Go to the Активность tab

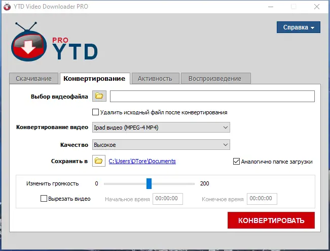tap(155, 78)
